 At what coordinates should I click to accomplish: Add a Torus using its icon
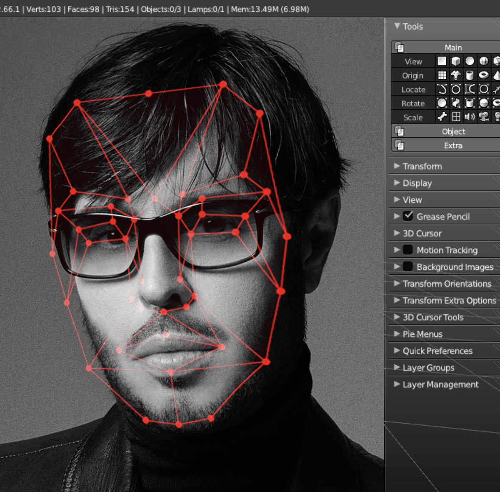(484, 75)
